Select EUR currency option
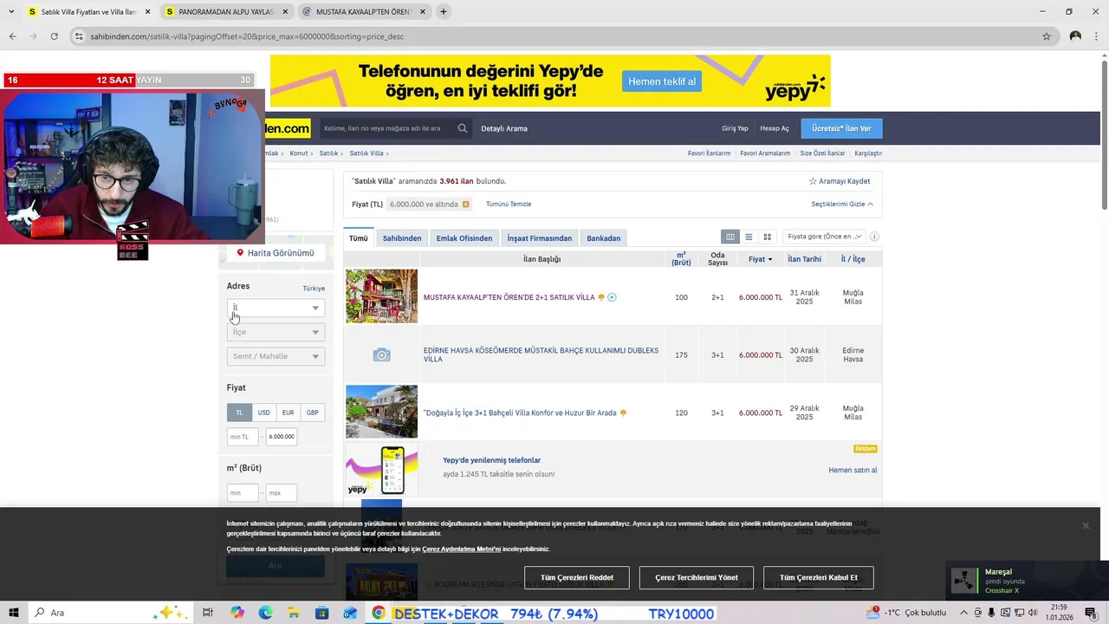 pos(288,413)
